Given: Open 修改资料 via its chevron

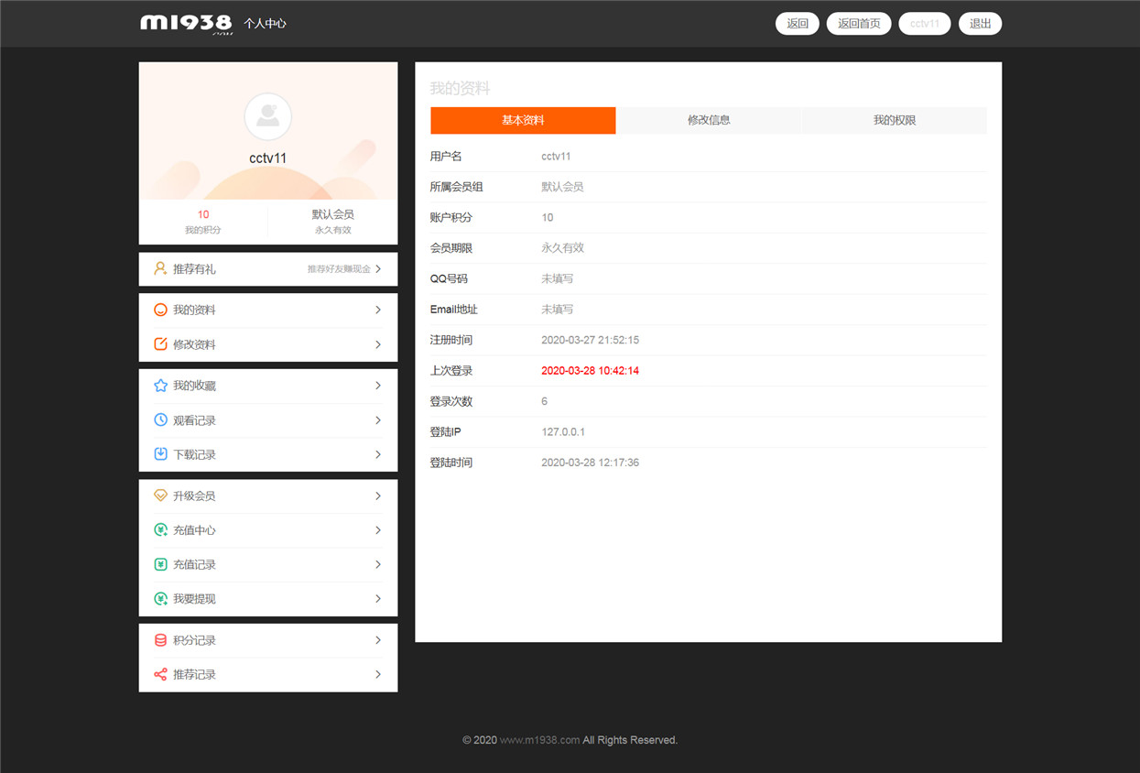Looking at the screenshot, I should coord(378,344).
